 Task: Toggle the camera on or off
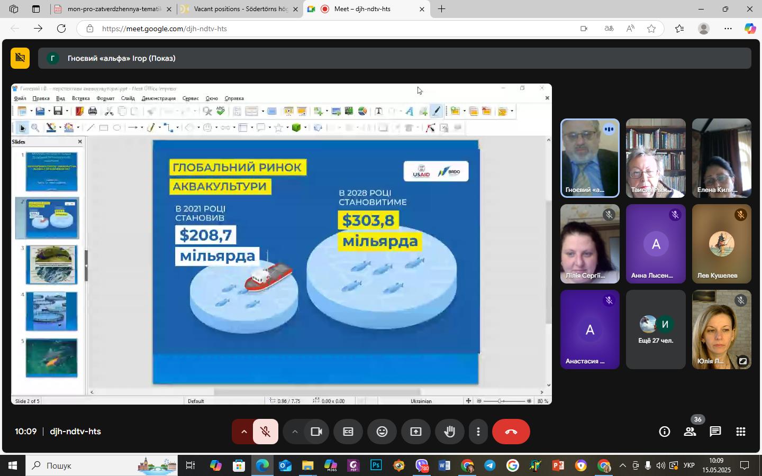tap(316, 432)
